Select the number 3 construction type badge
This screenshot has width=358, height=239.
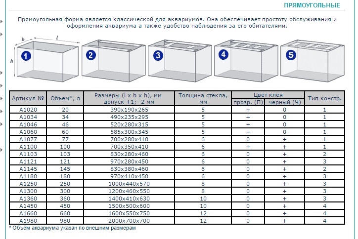(x=158, y=55)
